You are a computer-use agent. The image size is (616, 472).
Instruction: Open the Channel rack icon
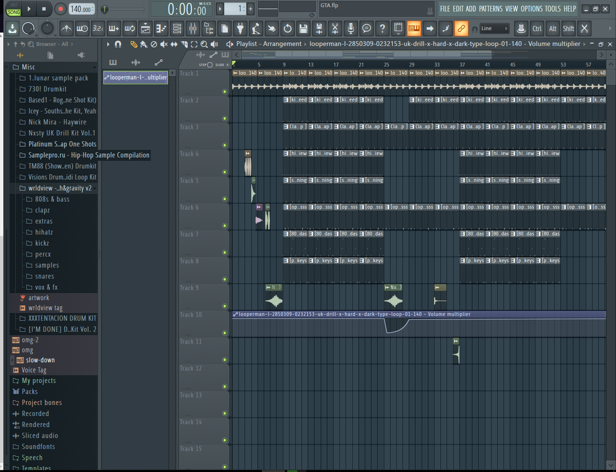(x=177, y=28)
